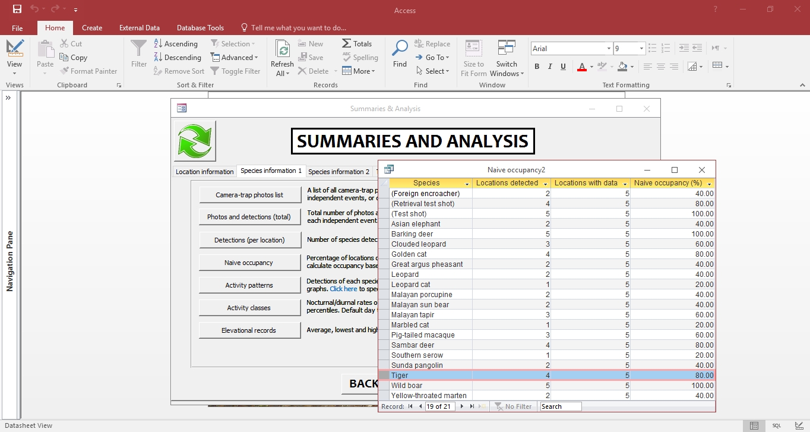Open SQL view from status bar
Screen dimensions: 810x432
click(777, 425)
